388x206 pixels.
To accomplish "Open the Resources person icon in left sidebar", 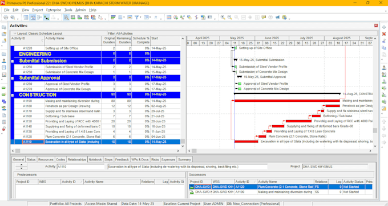I will pos(4,61).
